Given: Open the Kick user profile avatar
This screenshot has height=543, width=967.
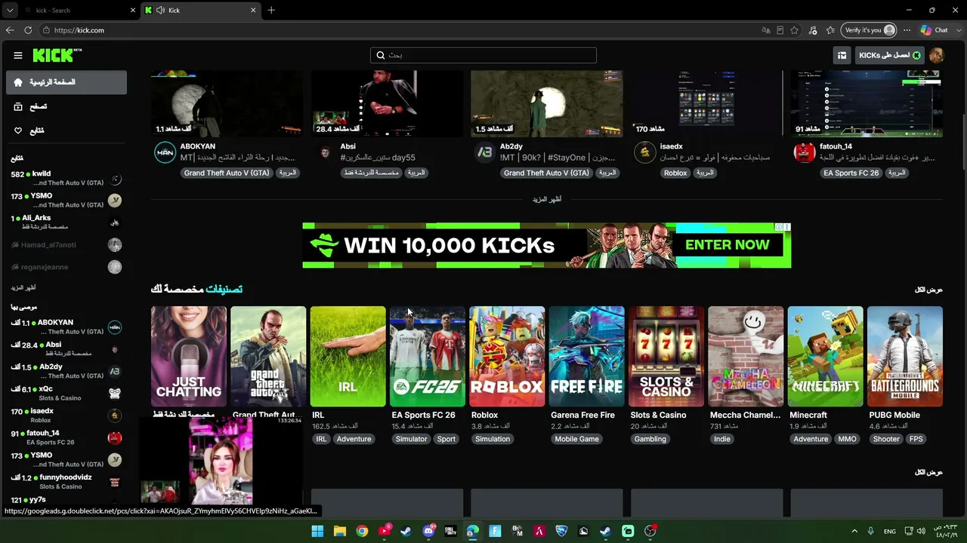Looking at the screenshot, I should click(x=937, y=55).
